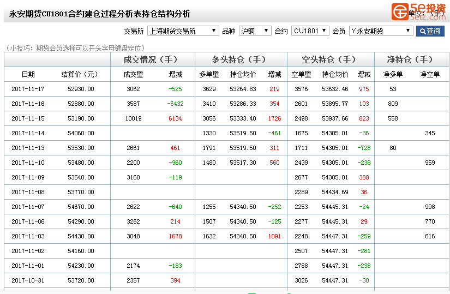This screenshot has height=294, width=450.
Task: Select the date 2017-11-14 cell
Action: point(28,133)
